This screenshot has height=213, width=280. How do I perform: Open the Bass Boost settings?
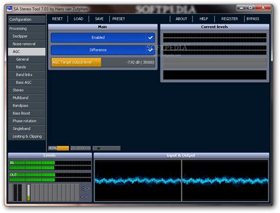tap(27, 113)
